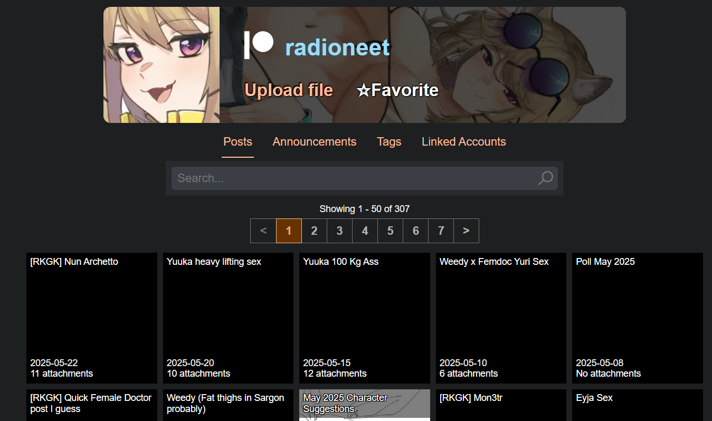Select the Posts tab
The width and height of the screenshot is (712, 421).
coord(238,142)
